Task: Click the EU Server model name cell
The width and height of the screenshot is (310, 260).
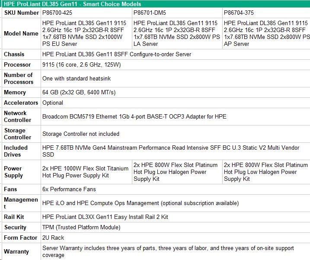Action: click(86, 33)
